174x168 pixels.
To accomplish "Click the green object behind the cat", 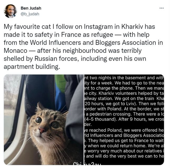I will pyautogui.click(x=60, y=83).
